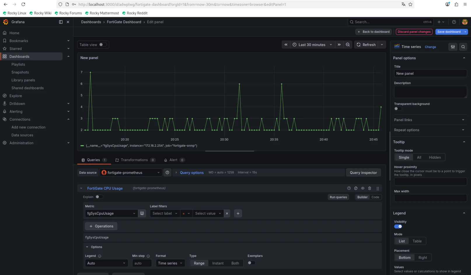Shift time range backward

click(x=286, y=45)
